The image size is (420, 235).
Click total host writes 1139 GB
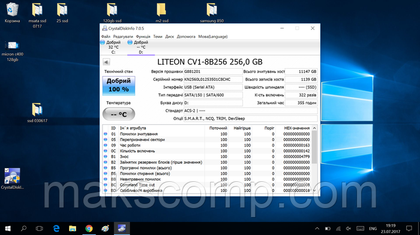pos(301,80)
